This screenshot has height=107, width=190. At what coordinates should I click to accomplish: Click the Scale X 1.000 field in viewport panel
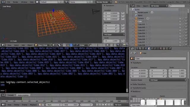(x=111, y=41)
